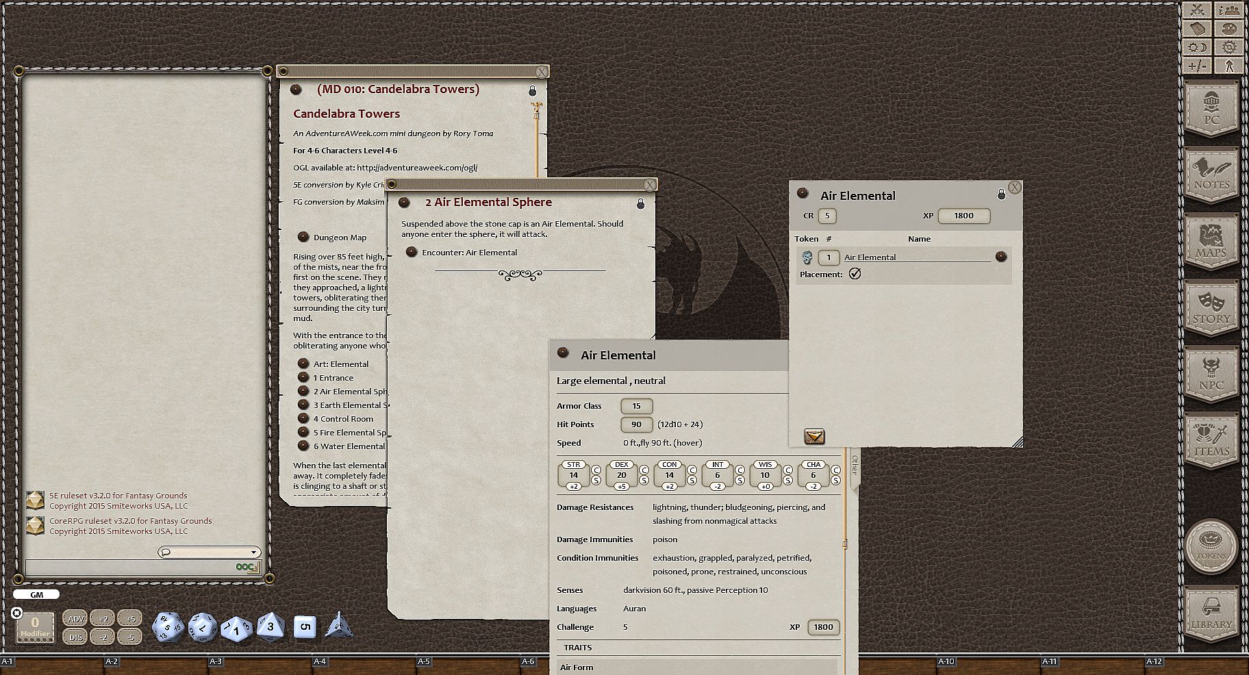Viewport: 1249px width, 675px height.
Task: Open the 'Encounter: Air Elemental' link
Action: pyautogui.click(x=469, y=253)
